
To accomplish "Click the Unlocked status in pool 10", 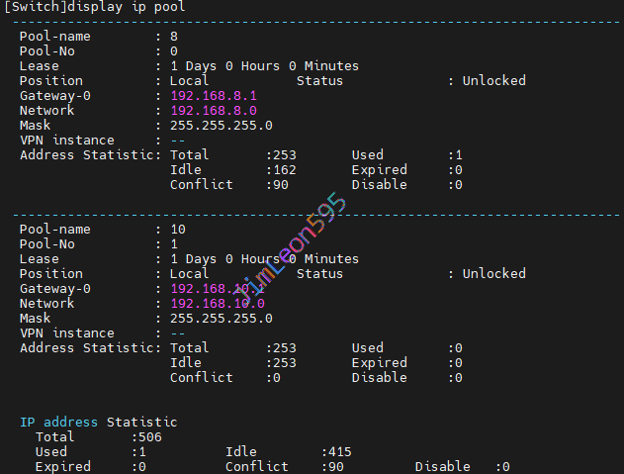I will pos(493,274).
